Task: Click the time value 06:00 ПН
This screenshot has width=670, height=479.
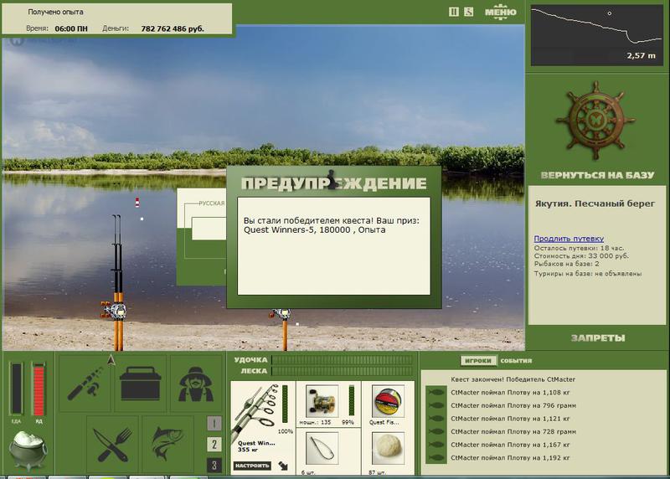Action: coord(71,28)
